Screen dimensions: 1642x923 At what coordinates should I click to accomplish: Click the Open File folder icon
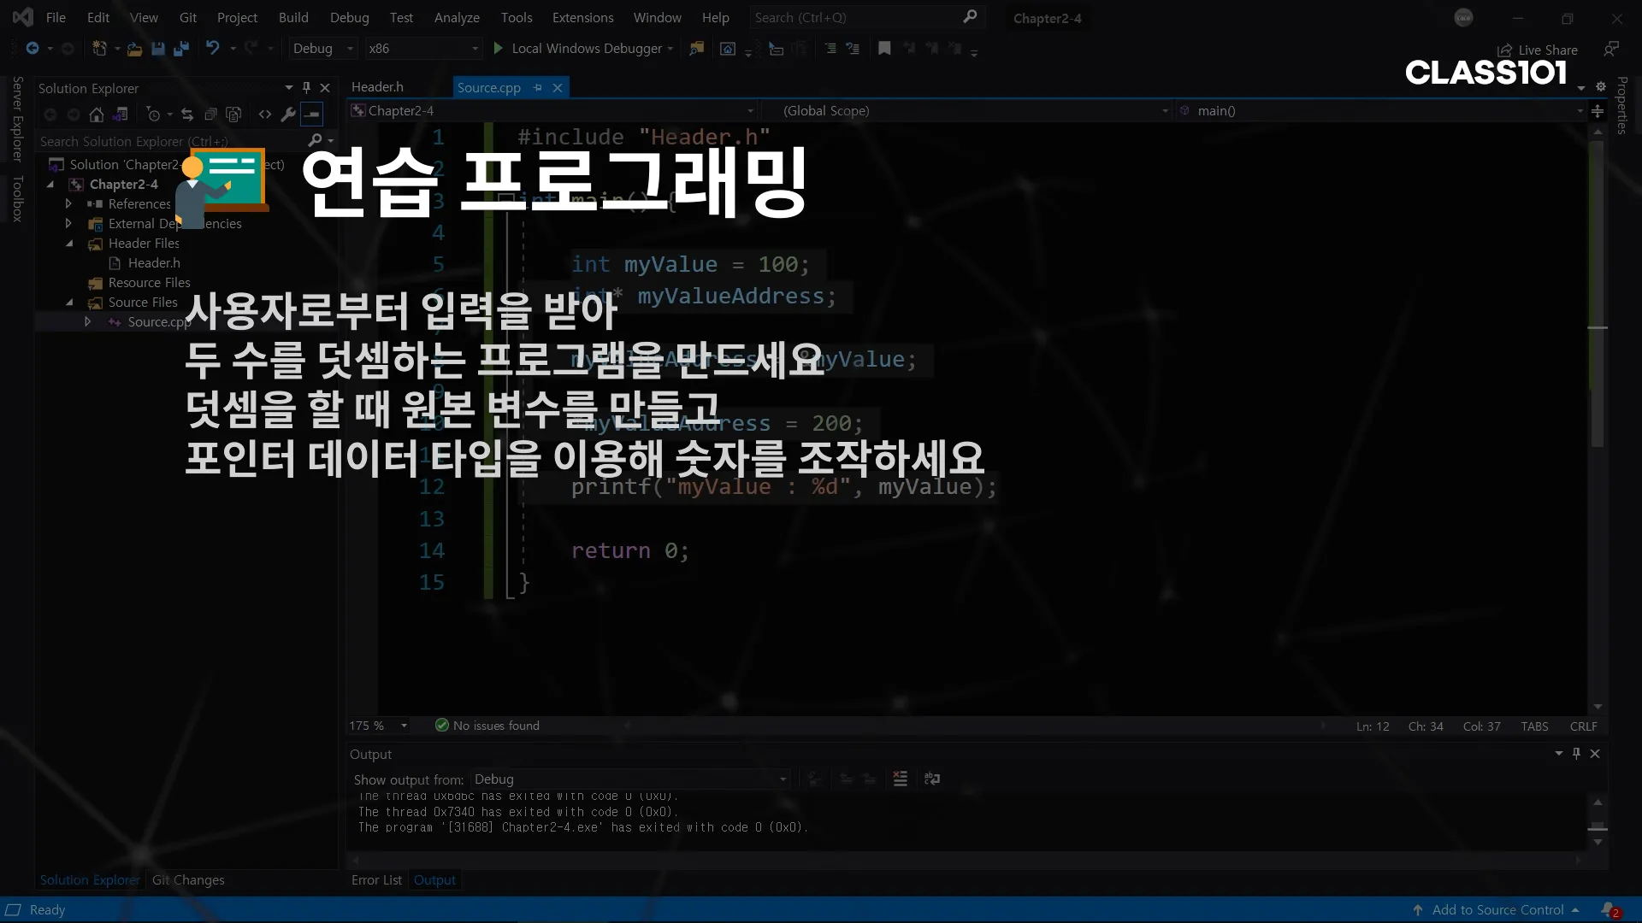(134, 49)
